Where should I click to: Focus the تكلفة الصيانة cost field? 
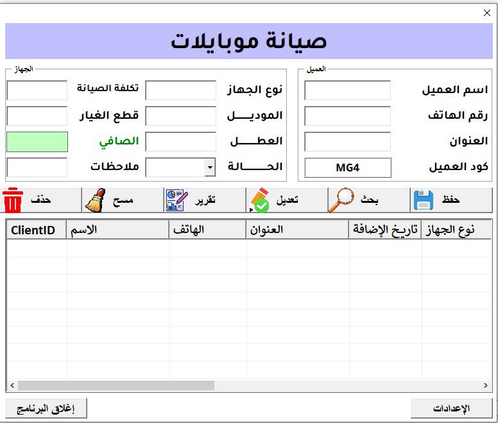(37, 91)
